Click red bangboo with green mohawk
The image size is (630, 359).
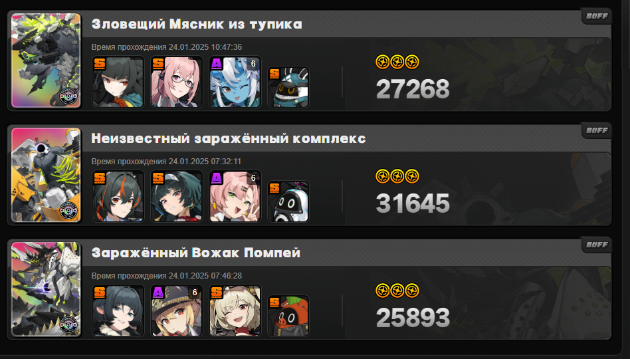288,316
